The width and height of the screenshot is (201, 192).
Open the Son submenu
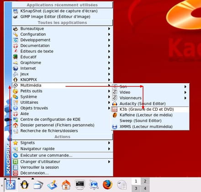tap(150, 87)
